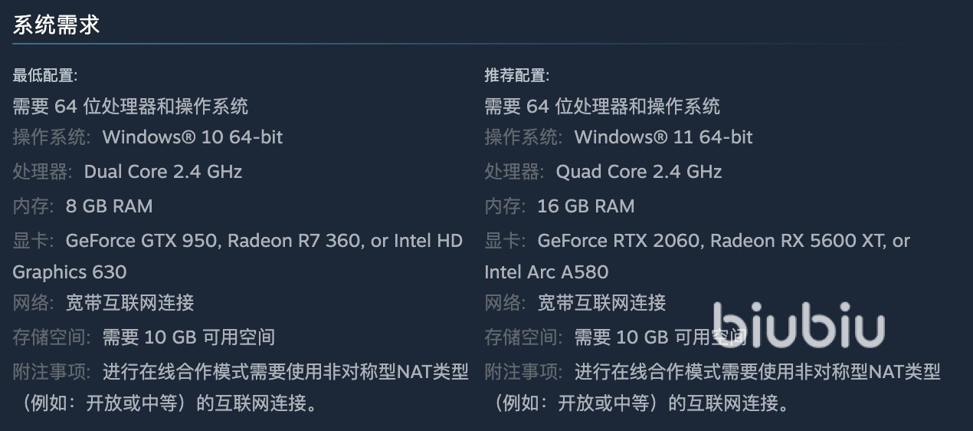Click the Dual Core 2.4 GHz processor text

[163, 172]
